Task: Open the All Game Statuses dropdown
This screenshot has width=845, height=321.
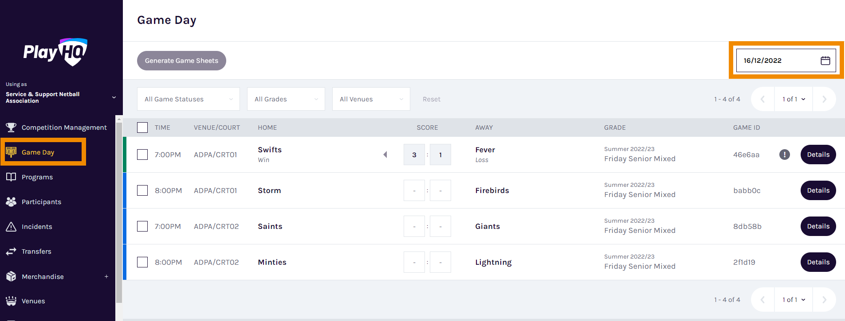Action: (188, 99)
